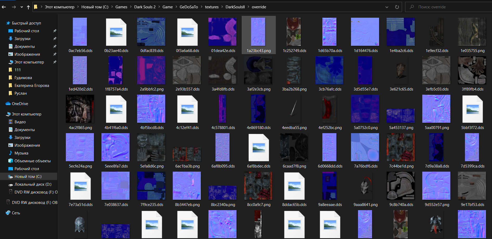Select 4eedba55.png sword thumbnail
The height and width of the screenshot is (239, 492).
[294, 109]
